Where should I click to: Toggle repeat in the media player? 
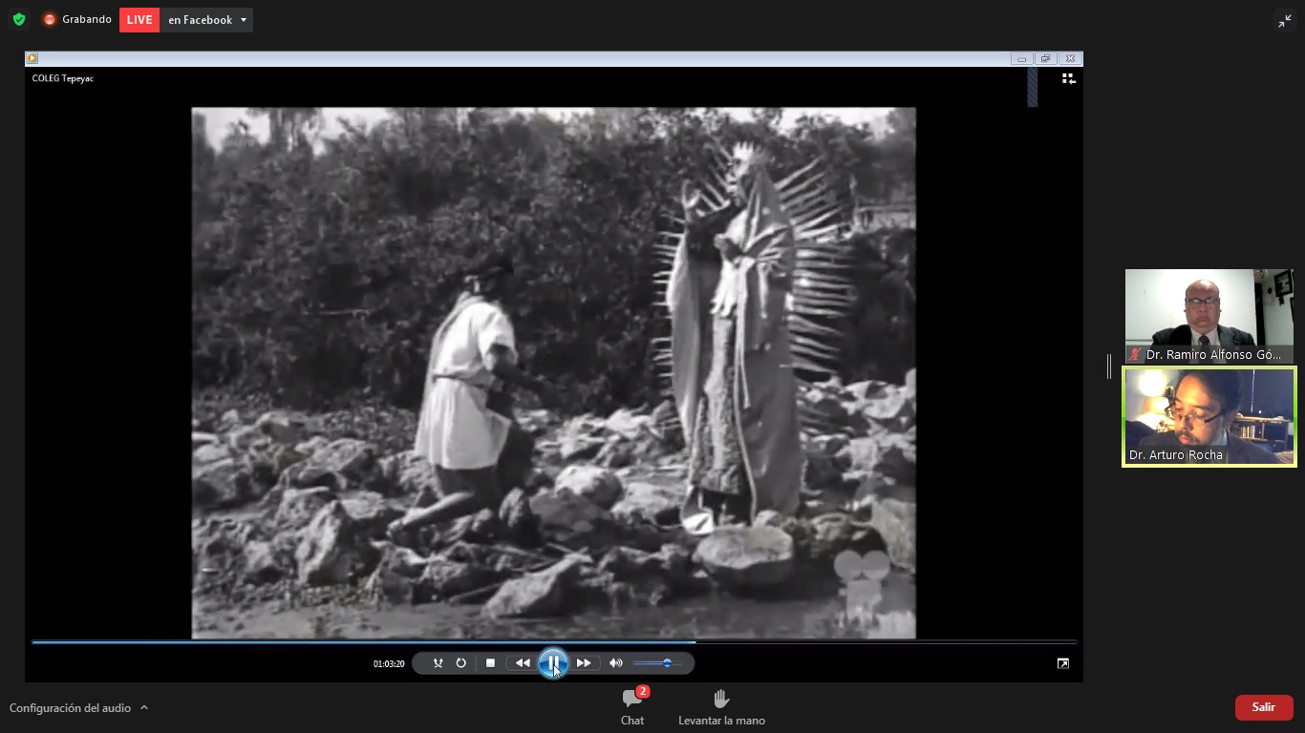click(460, 663)
